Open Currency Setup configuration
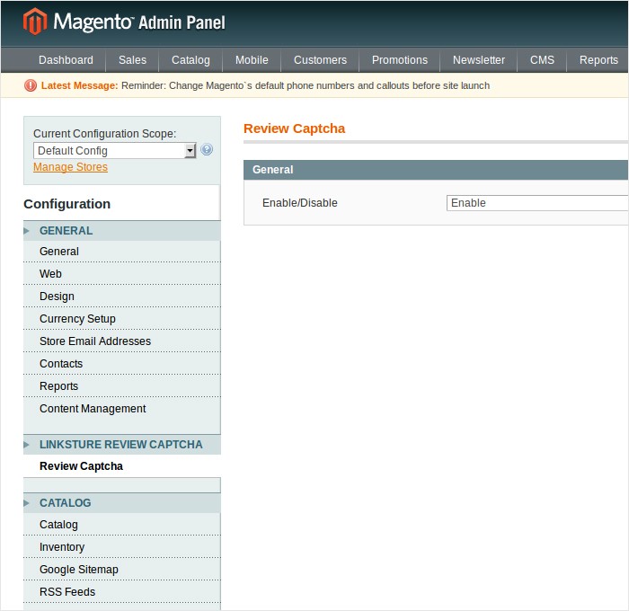The width and height of the screenshot is (629, 611). 122,319
